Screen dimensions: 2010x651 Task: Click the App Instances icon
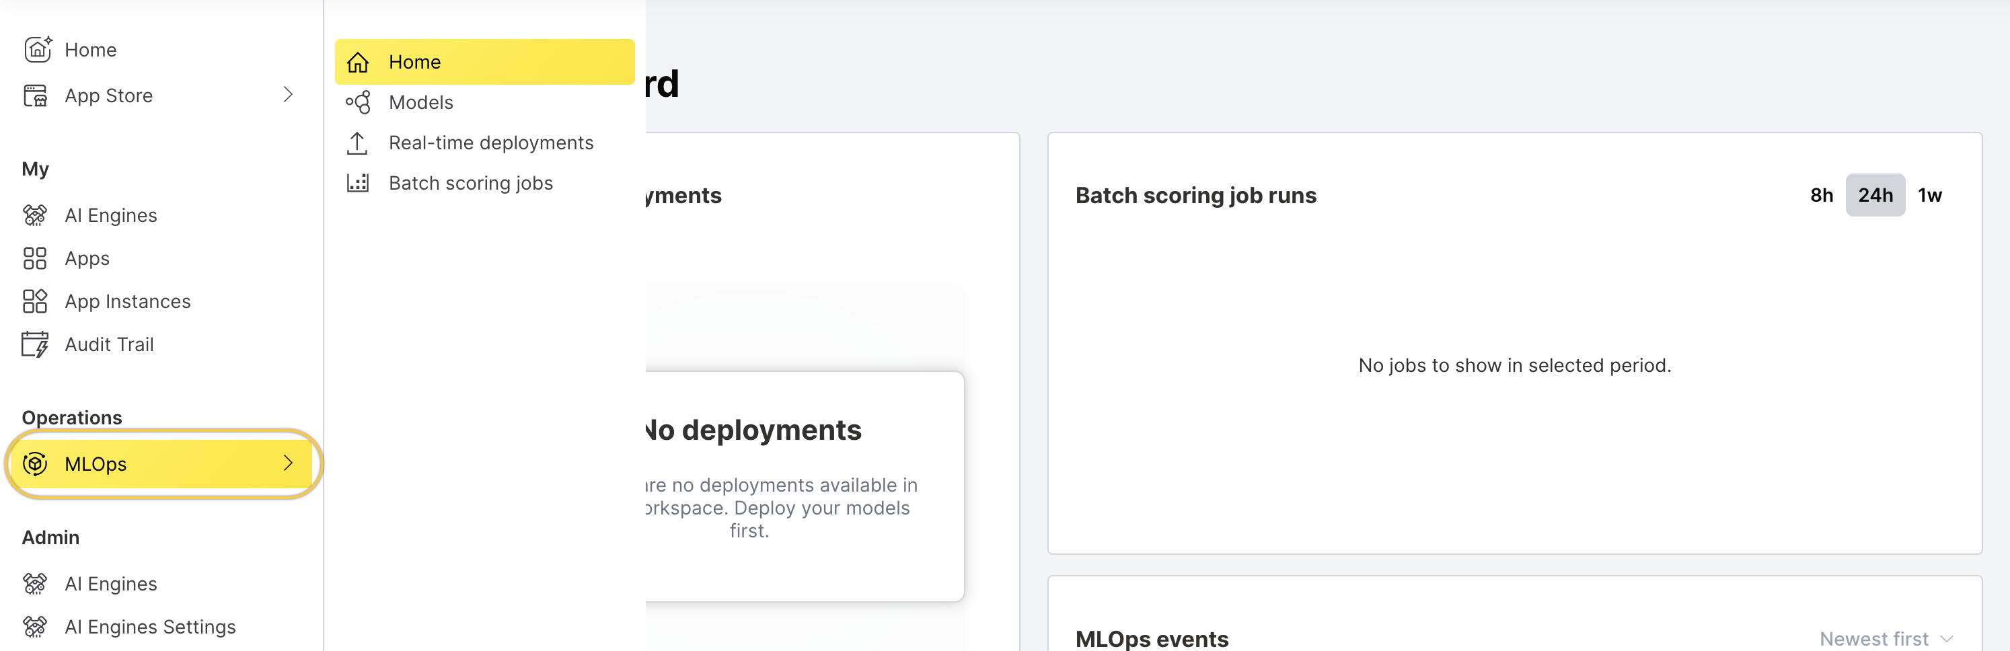35,301
